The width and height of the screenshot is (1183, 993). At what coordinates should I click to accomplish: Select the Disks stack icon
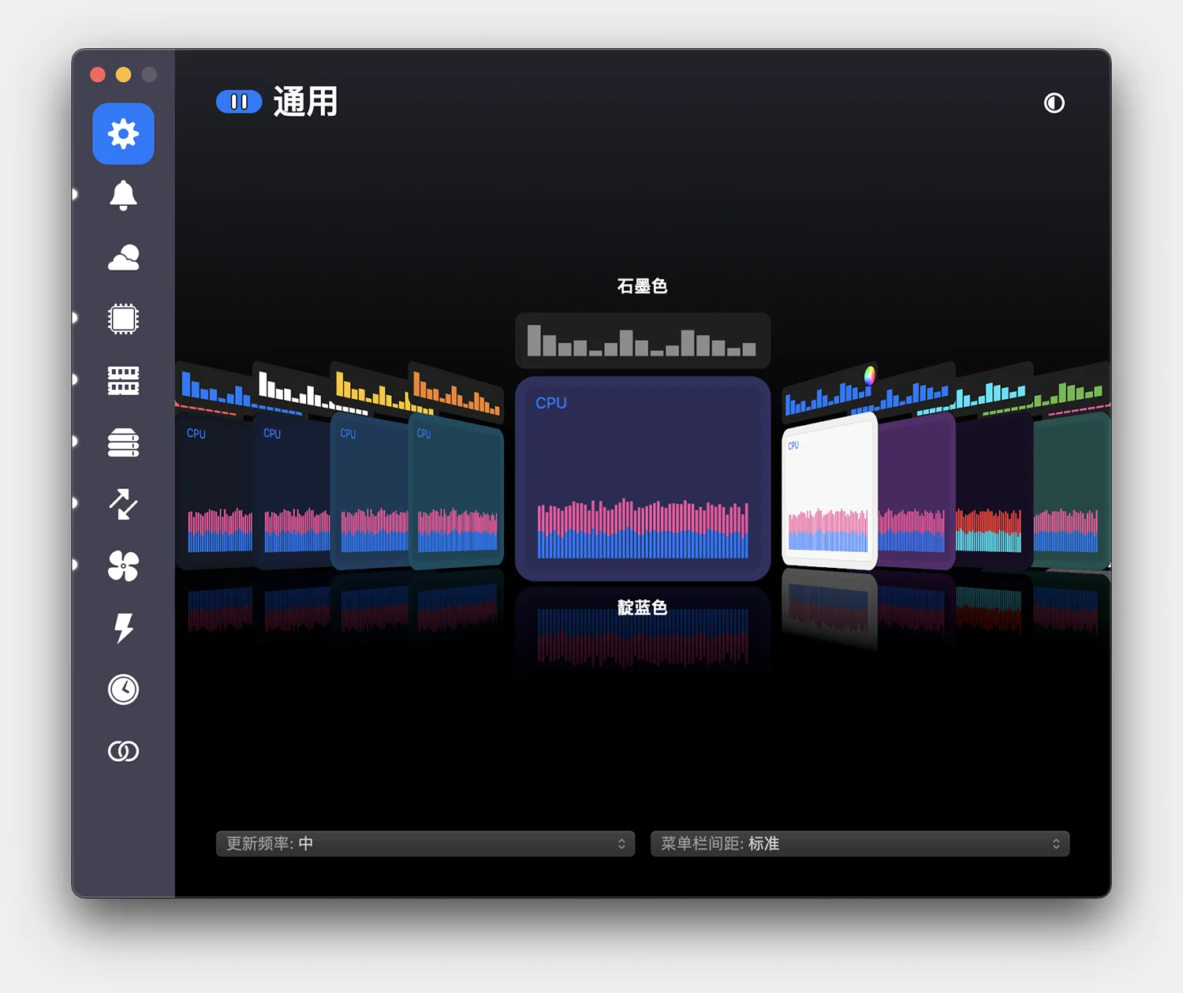pos(123,442)
